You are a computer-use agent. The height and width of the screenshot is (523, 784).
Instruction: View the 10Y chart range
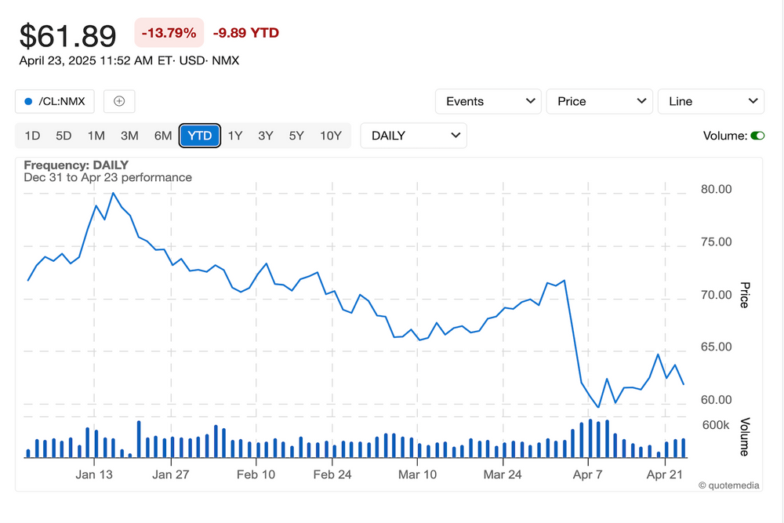point(331,136)
